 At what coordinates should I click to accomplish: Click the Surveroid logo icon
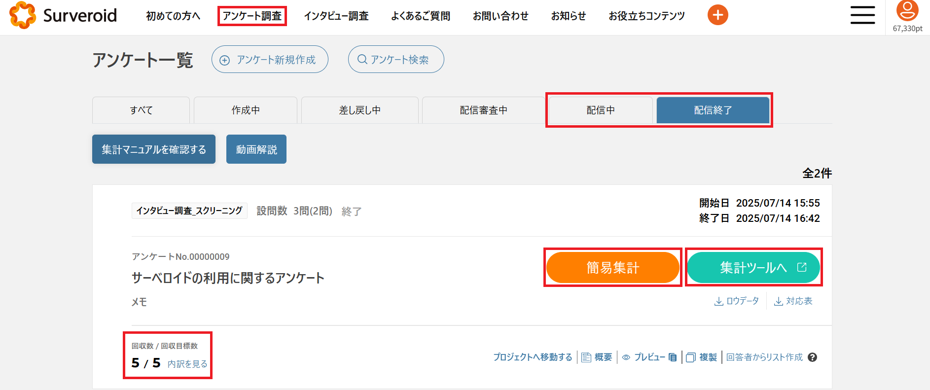(x=23, y=15)
